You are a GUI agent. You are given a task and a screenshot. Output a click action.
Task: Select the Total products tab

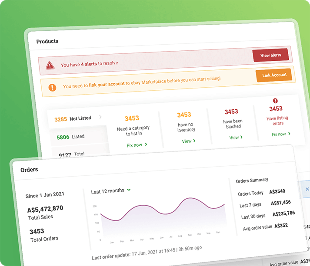[x=72, y=154]
